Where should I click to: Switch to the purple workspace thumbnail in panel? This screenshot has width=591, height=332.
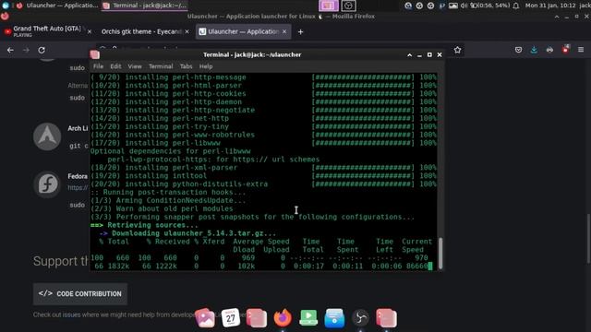click(329, 6)
